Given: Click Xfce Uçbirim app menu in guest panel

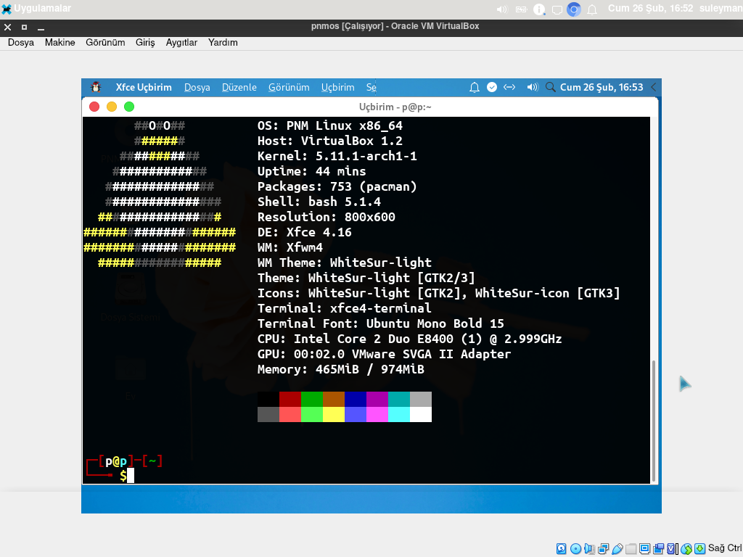Looking at the screenshot, I should point(144,87).
